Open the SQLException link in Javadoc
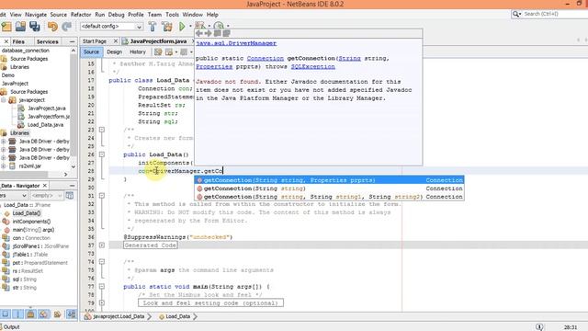 coord(312,67)
